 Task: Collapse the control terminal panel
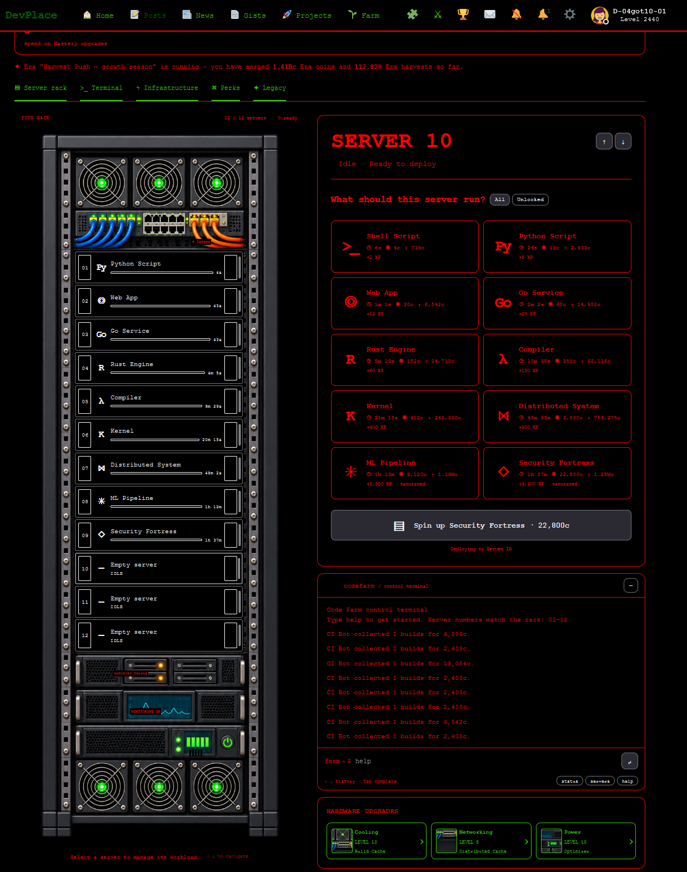[x=631, y=585]
